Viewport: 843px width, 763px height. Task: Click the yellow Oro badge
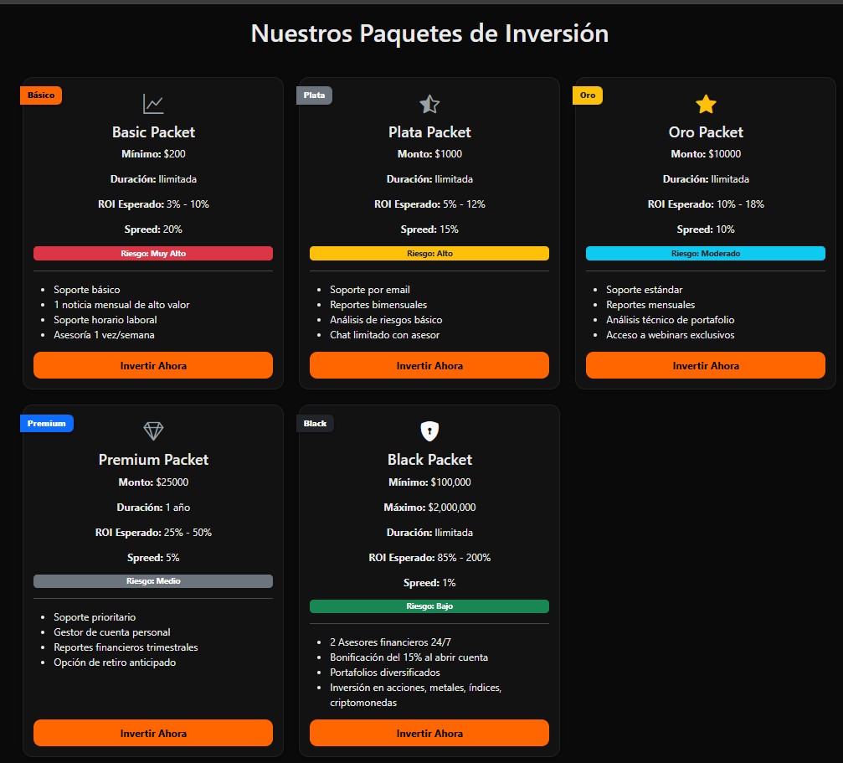tap(588, 95)
